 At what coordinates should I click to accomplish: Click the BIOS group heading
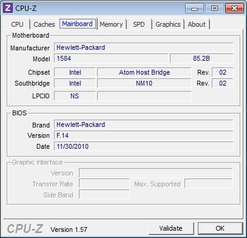pos(19,113)
